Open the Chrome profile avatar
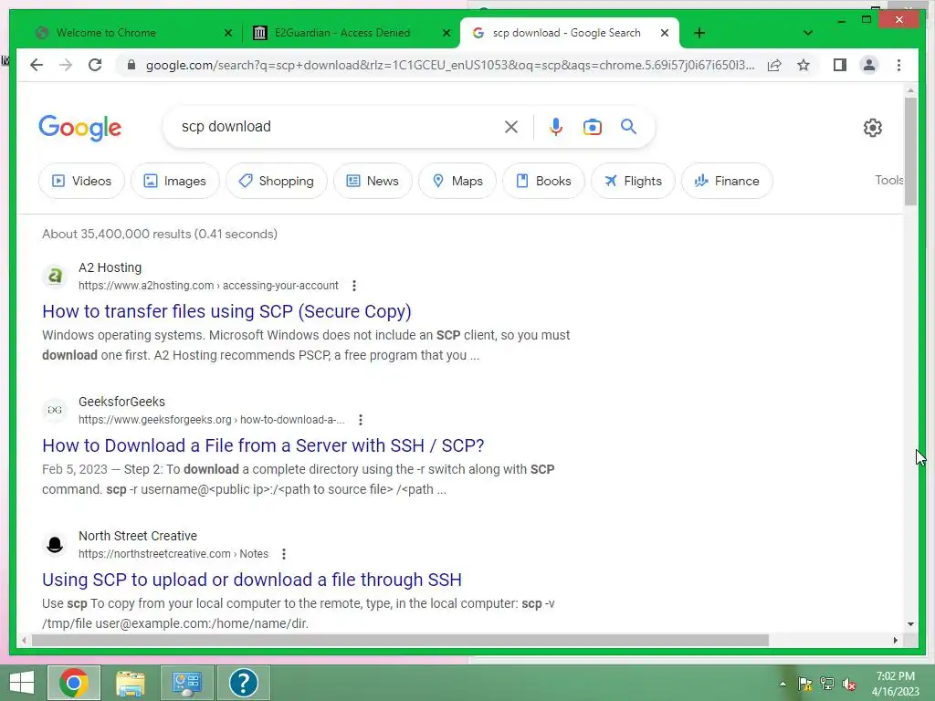Image resolution: width=935 pixels, height=701 pixels. [x=869, y=65]
